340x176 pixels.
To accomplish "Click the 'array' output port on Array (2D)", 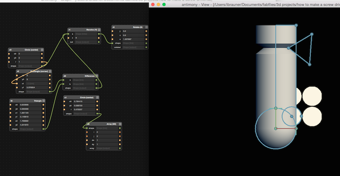I will 119,149.
